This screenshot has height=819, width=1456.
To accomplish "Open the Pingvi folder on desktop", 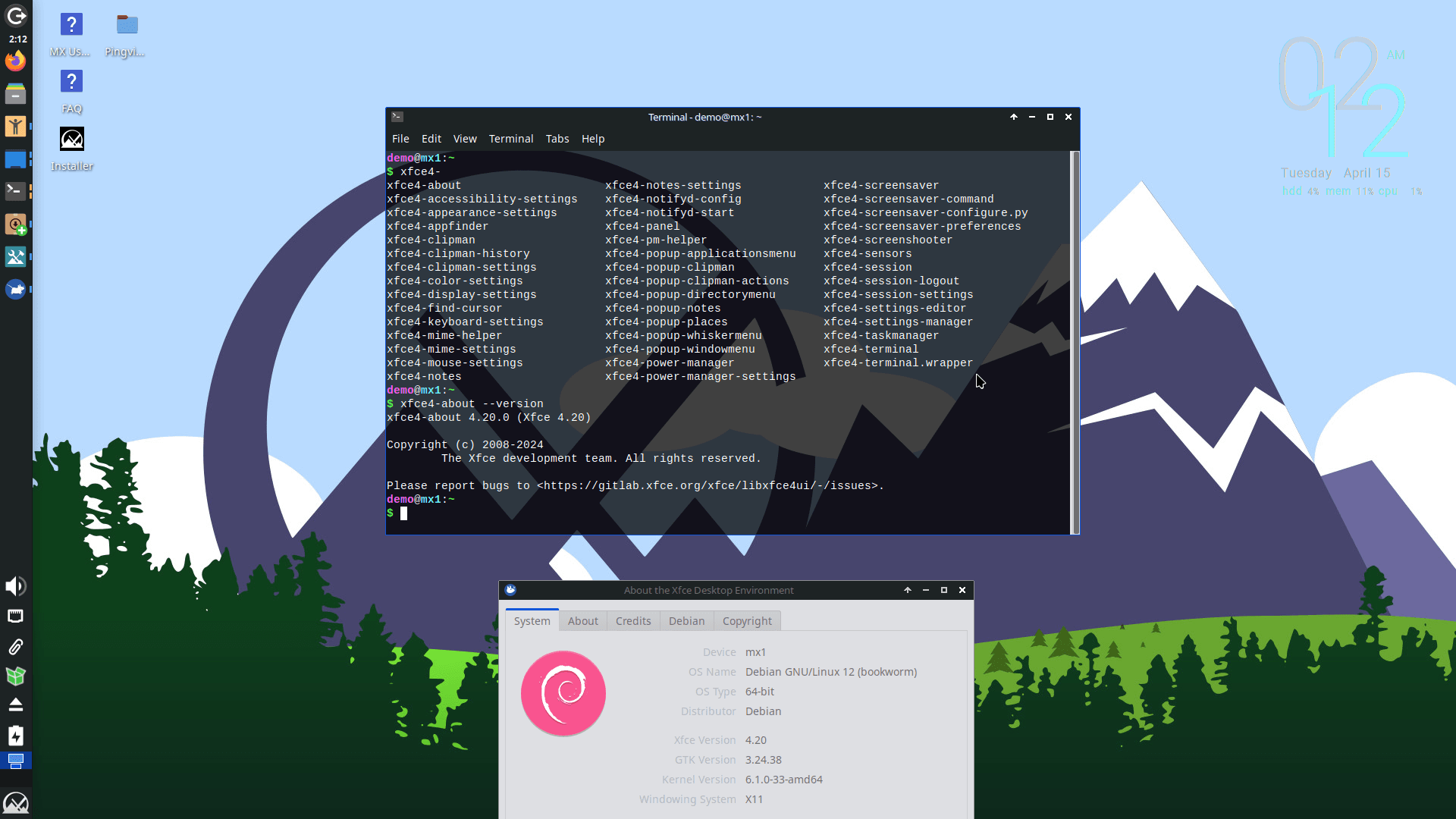I will [x=126, y=35].
